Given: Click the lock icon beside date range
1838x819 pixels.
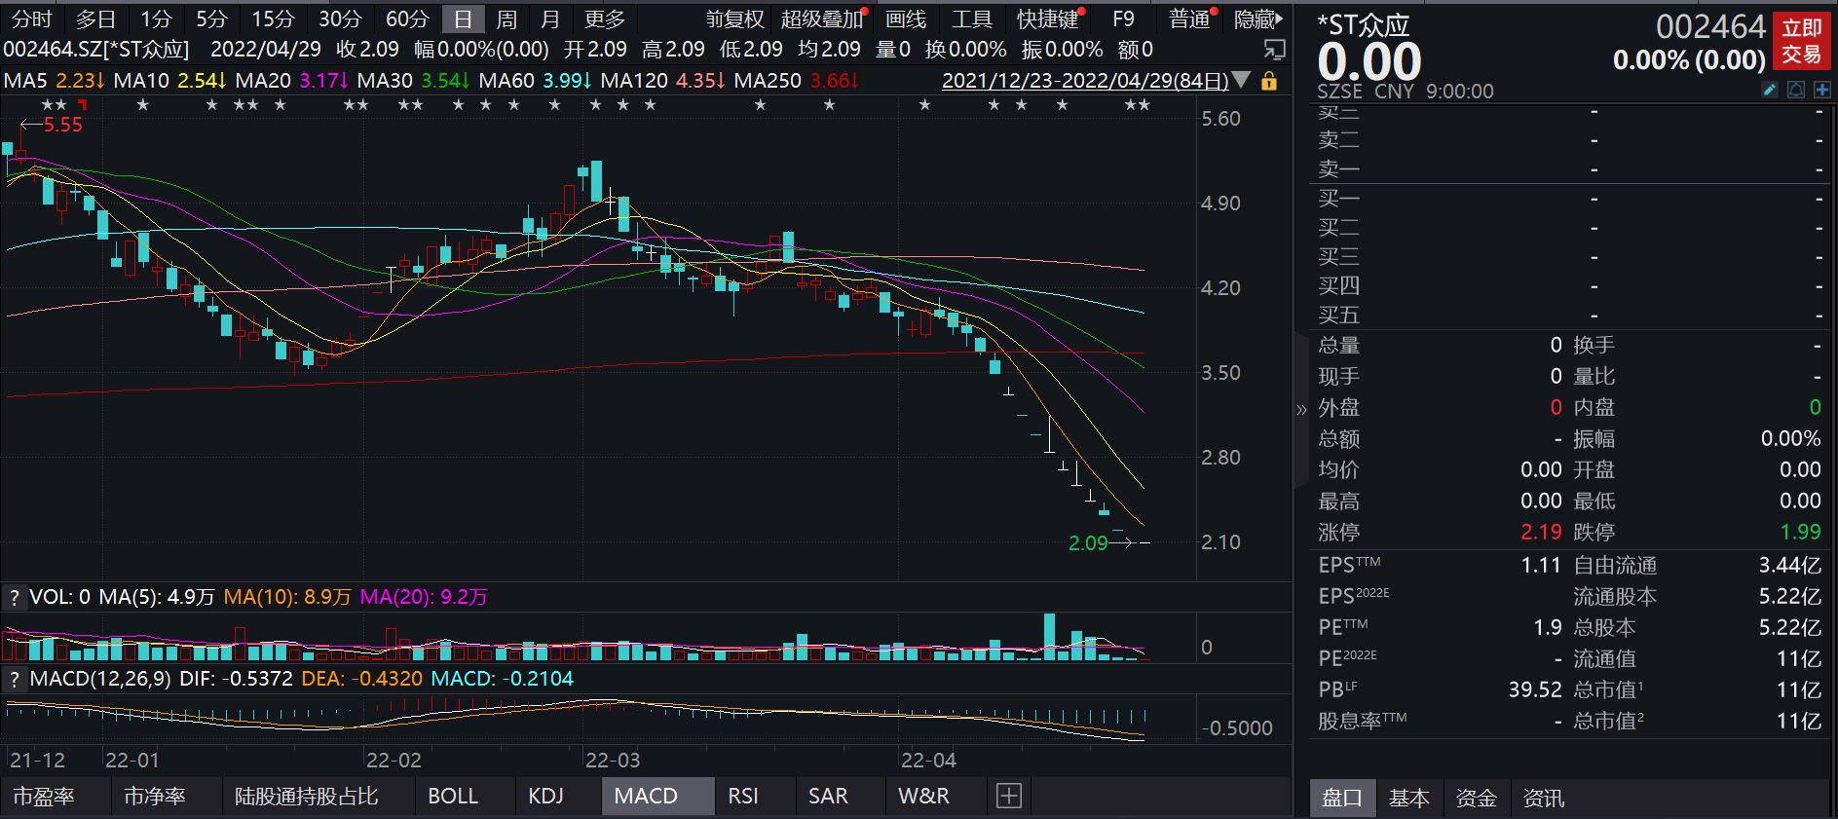Looking at the screenshot, I should 1268,81.
